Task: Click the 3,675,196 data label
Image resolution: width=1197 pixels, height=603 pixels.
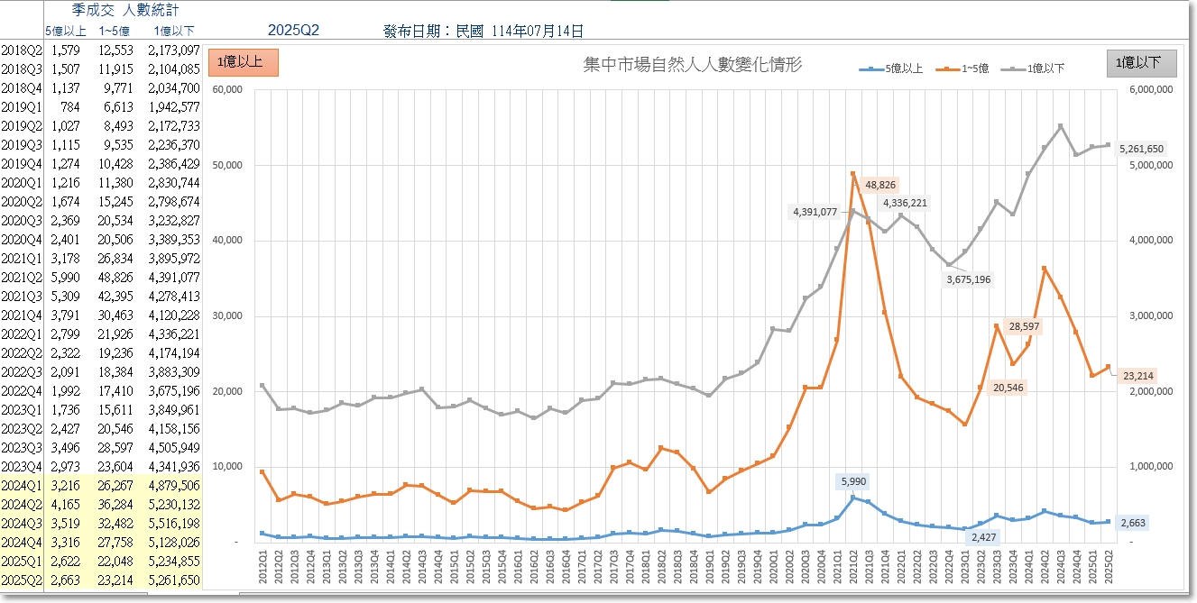Action: point(969,279)
